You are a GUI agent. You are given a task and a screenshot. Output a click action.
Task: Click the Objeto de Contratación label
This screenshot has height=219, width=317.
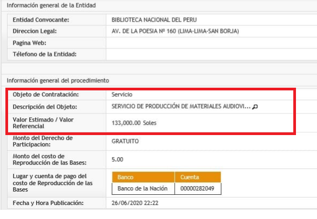46,95
